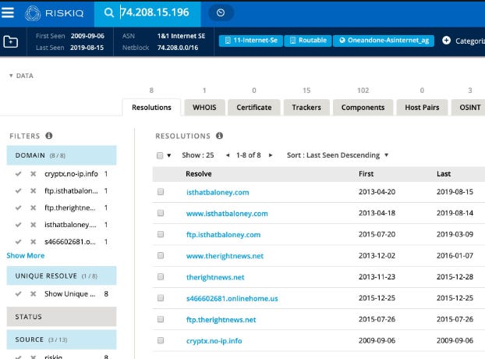
Task: Open the cryptx.no-ip.info resolve link
Action: (214, 341)
